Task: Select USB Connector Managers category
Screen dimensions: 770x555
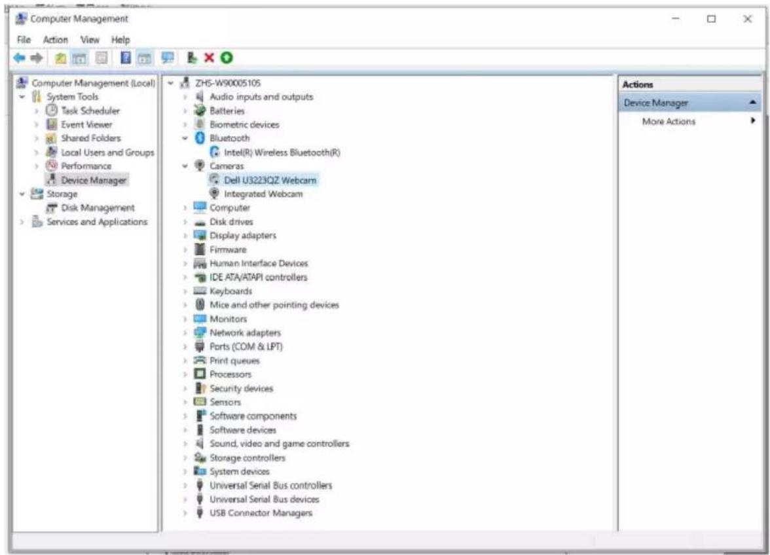Action: tap(261, 513)
